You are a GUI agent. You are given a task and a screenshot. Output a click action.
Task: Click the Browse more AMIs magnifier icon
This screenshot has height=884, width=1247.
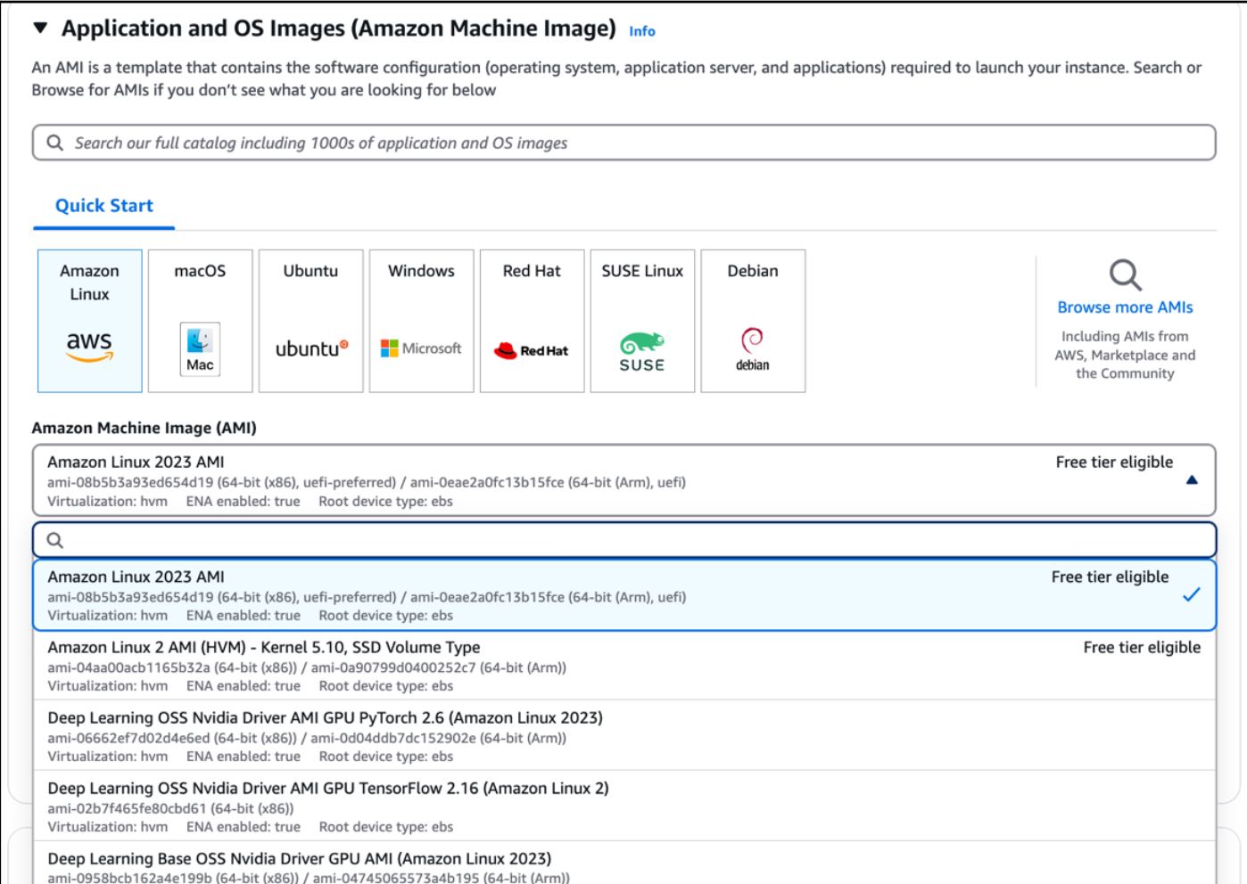[1125, 274]
